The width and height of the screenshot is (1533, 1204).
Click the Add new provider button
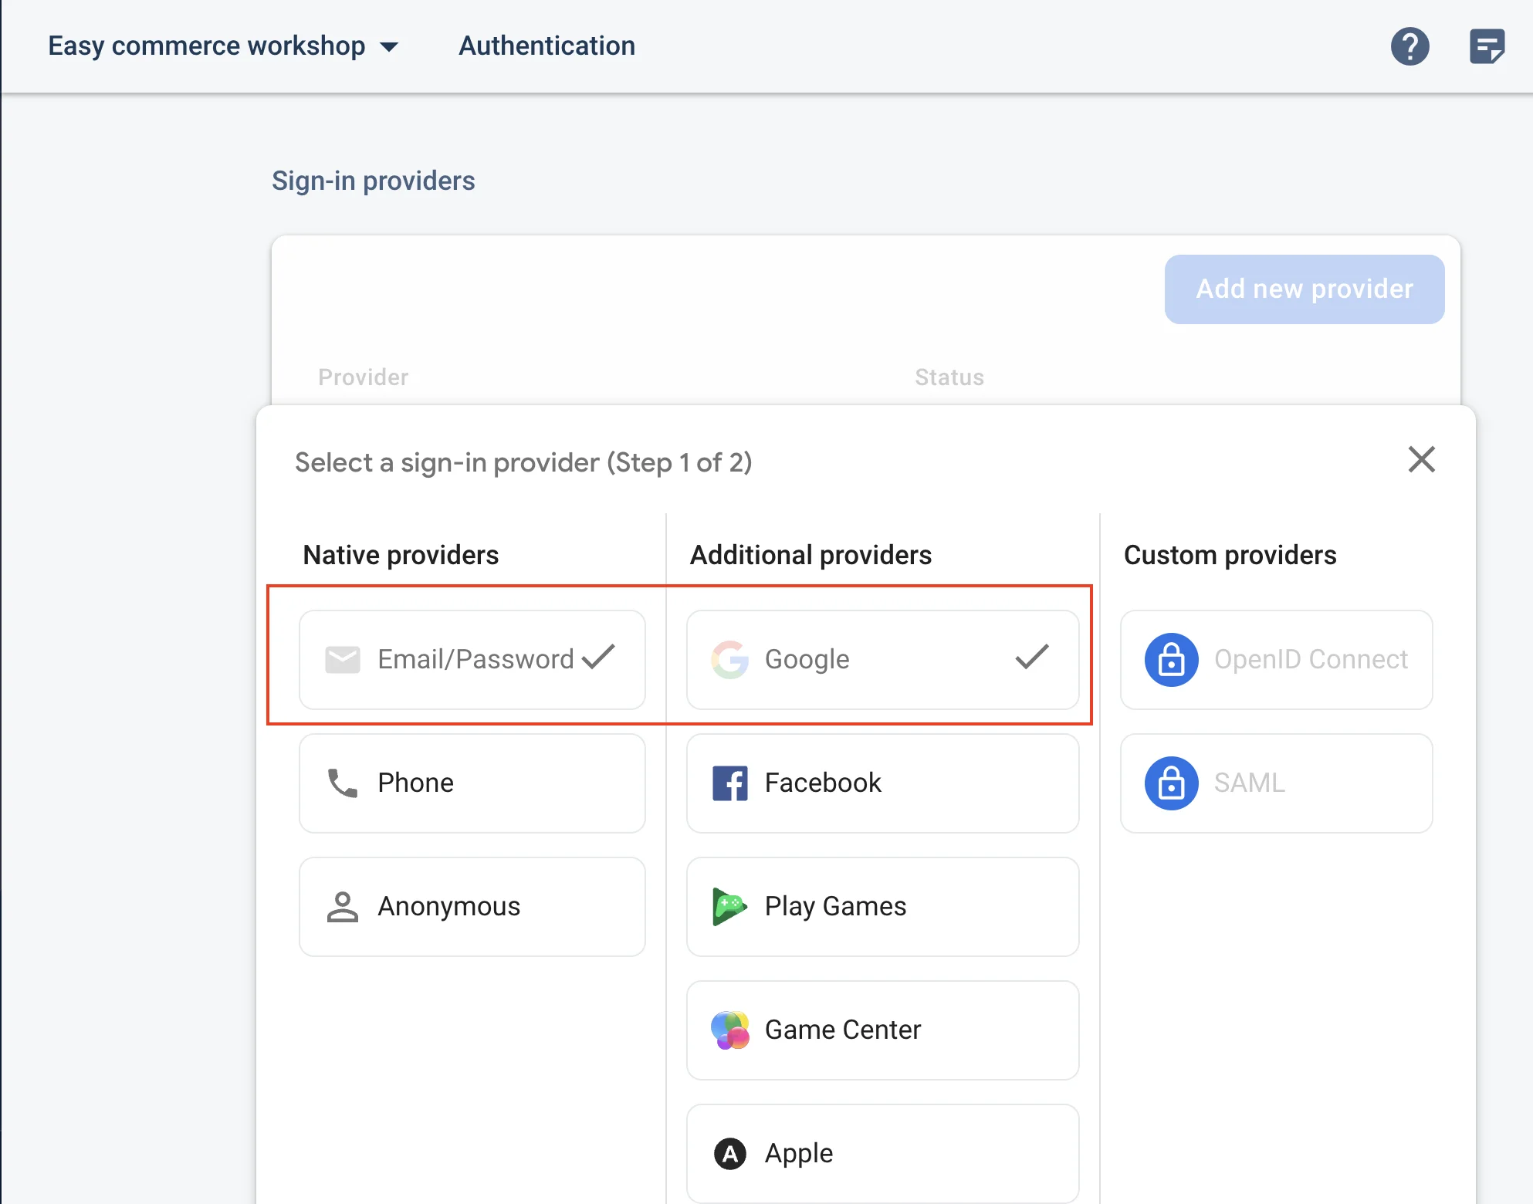click(1305, 289)
